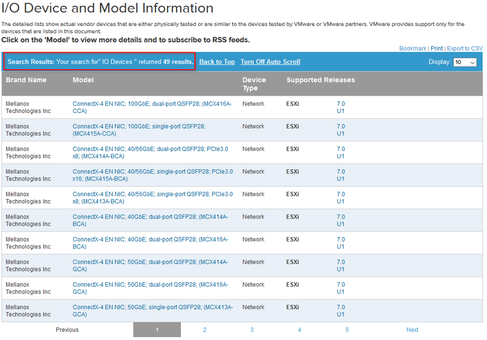The width and height of the screenshot is (487, 340).
Task: Open the MCX414A-BCA 40/56GbE dual-port model
Action: (151, 153)
